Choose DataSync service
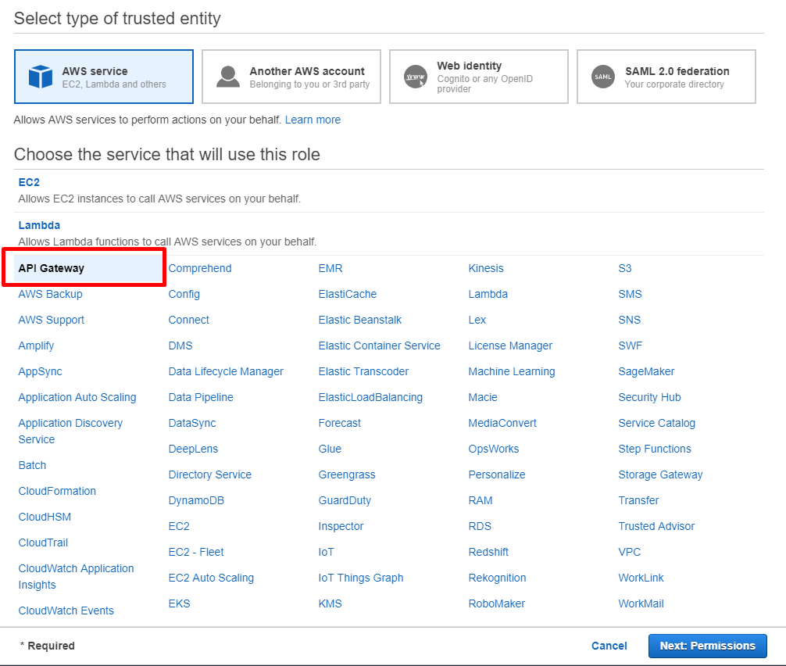Viewport: 786px width, 666px height. point(192,423)
